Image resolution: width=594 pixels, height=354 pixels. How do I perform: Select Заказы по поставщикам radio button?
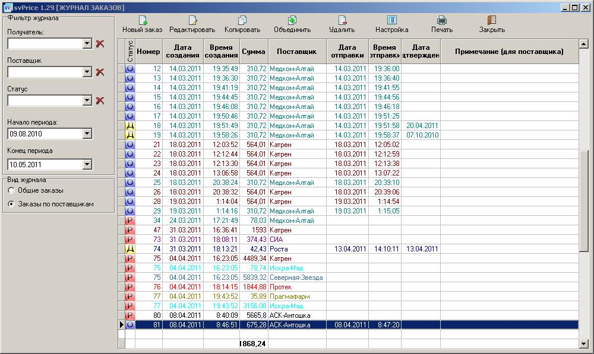(11, 204)
